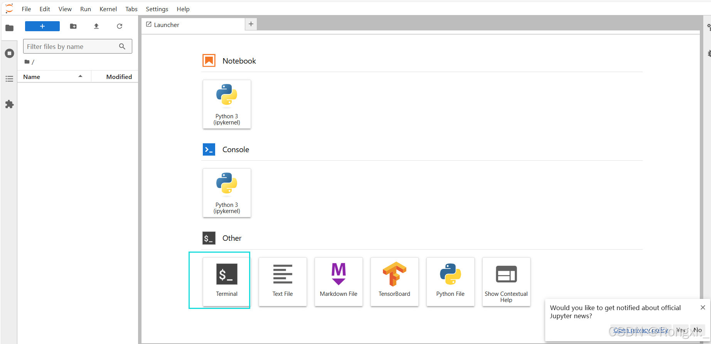The height and width of the screenshot is (344, 711).
Task: Refresh the file list
Action: click(120, 26)
